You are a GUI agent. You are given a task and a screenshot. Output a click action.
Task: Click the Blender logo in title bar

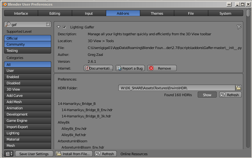5,4
